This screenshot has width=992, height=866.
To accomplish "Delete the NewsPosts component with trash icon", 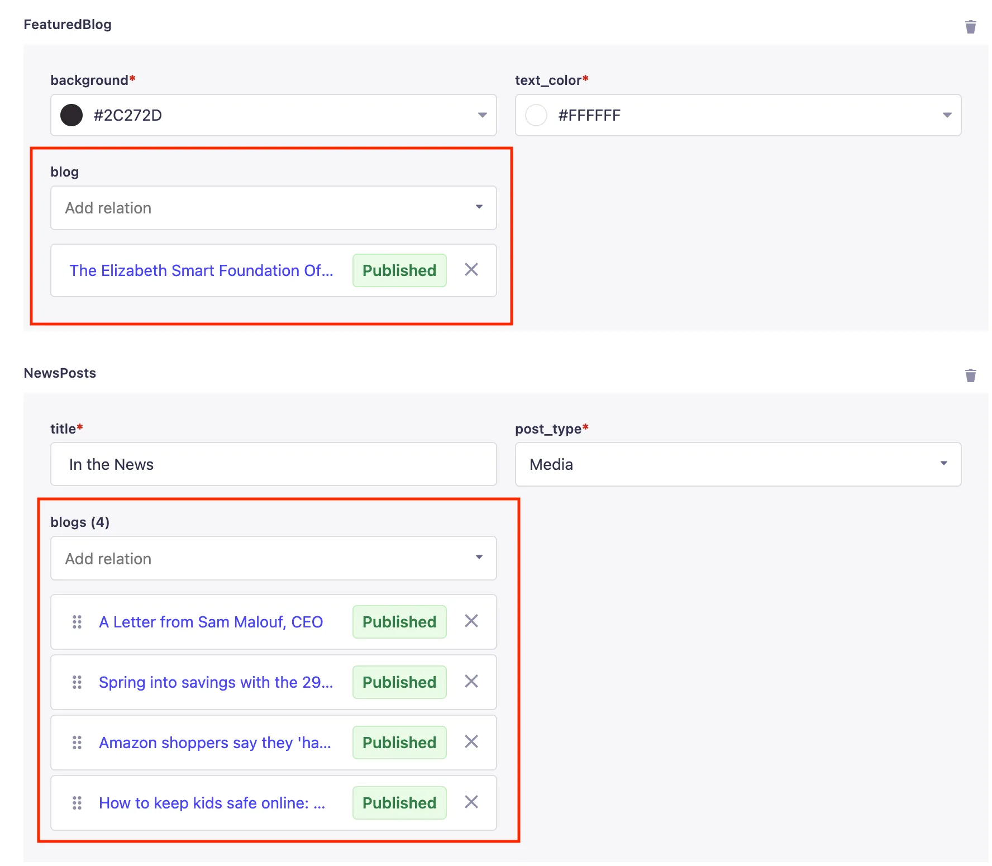I will (970, 375).
